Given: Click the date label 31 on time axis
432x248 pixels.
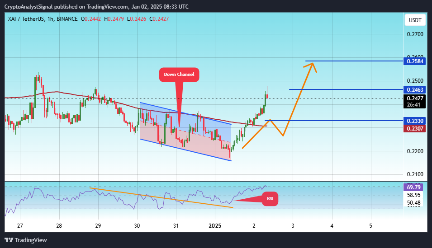Looking at the screenshot, I should tap(176, 226).
